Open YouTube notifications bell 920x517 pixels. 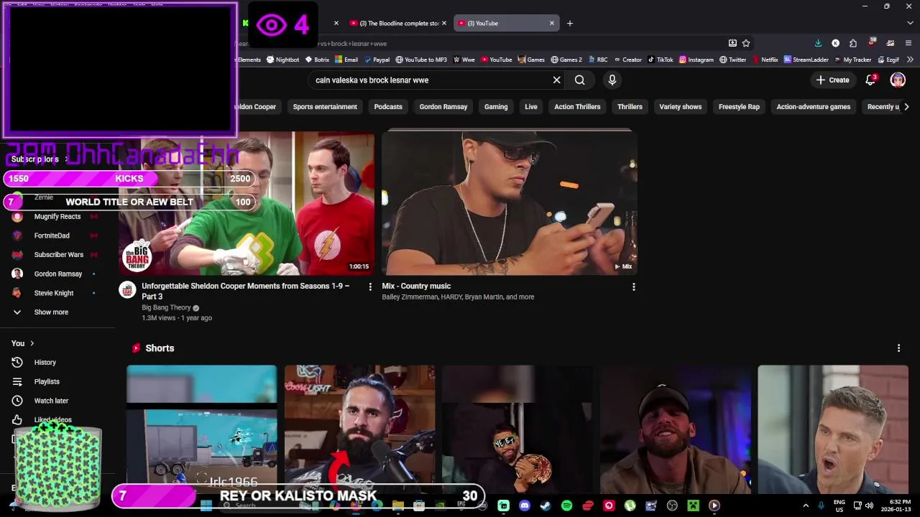point(870,80)
